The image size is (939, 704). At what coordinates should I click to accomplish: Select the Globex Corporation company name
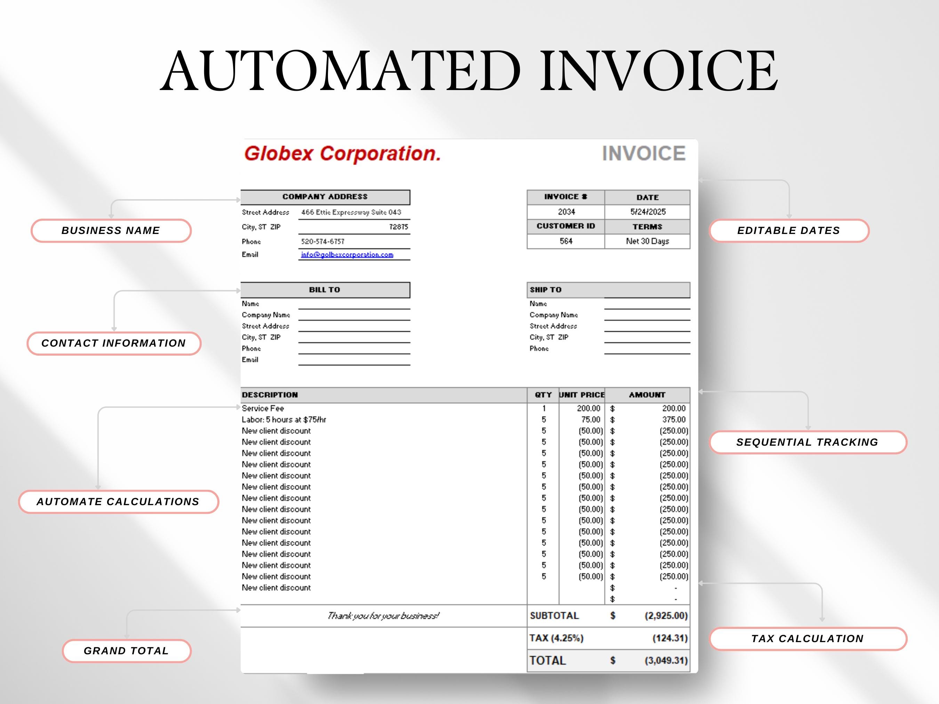(x=343, y=153)
